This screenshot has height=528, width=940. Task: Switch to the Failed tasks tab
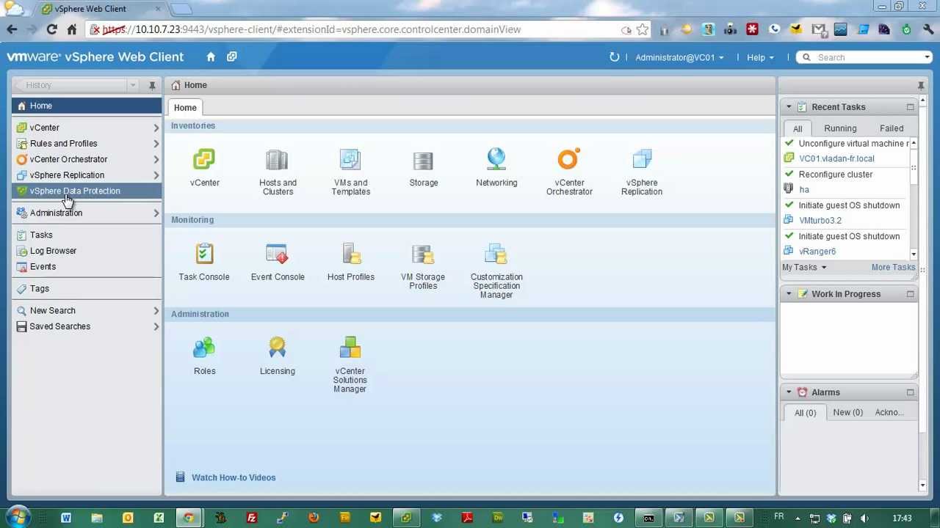(x=892, y=128)
